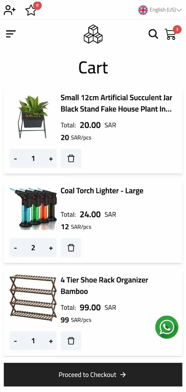Viewport: 186px width, 392px height.
Task: Increase 4 Tier Shoe Rack quantity
Action: click(51, 341)
